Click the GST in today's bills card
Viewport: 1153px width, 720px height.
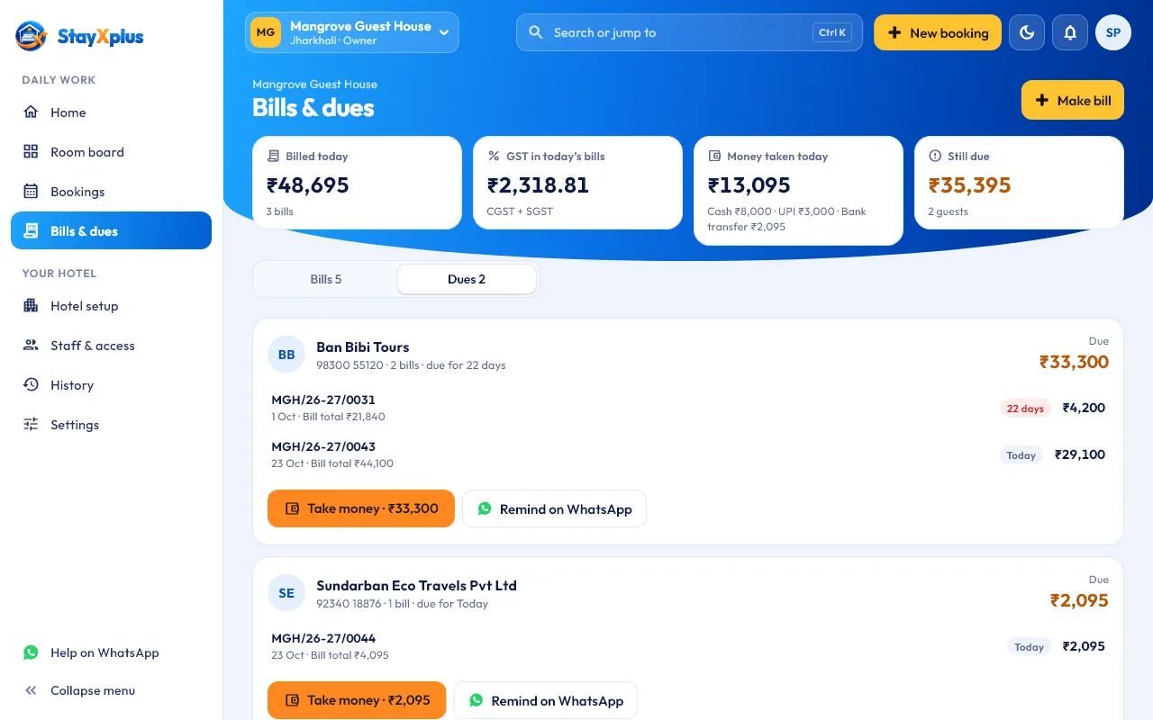click(577, 183)
